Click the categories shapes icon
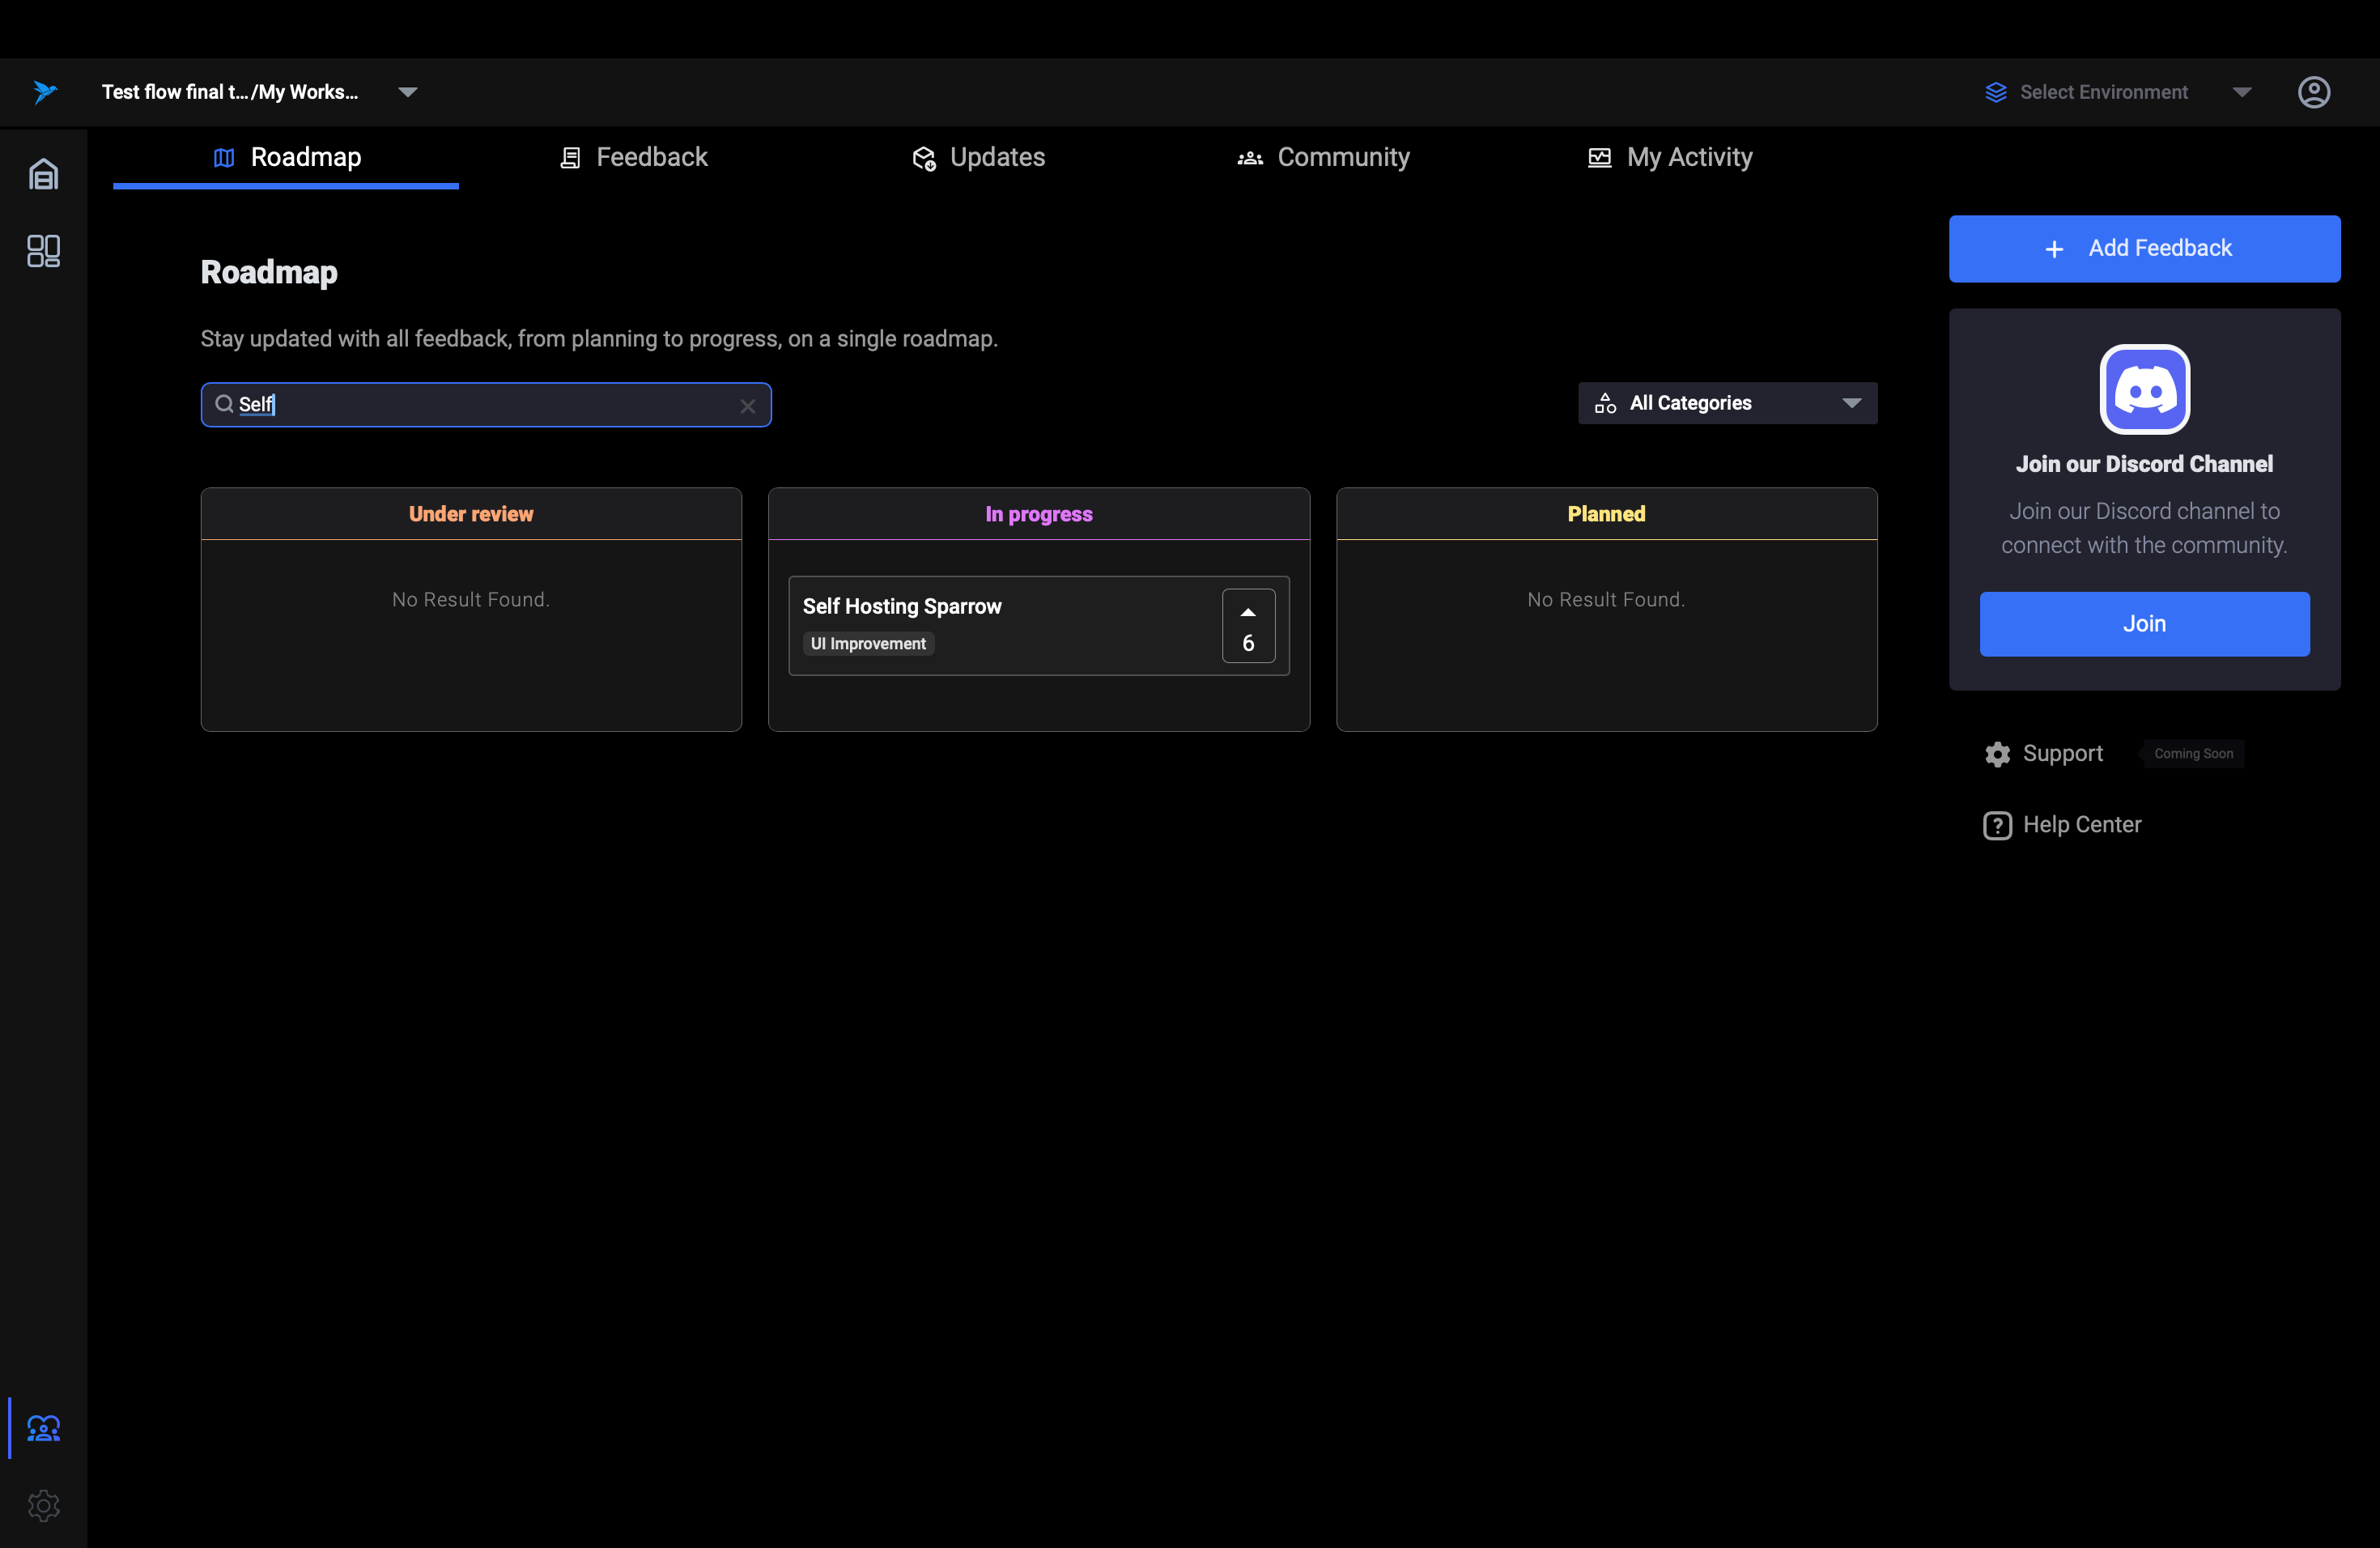Viewport: 2380px width, 1548px height. point(1605,403)
